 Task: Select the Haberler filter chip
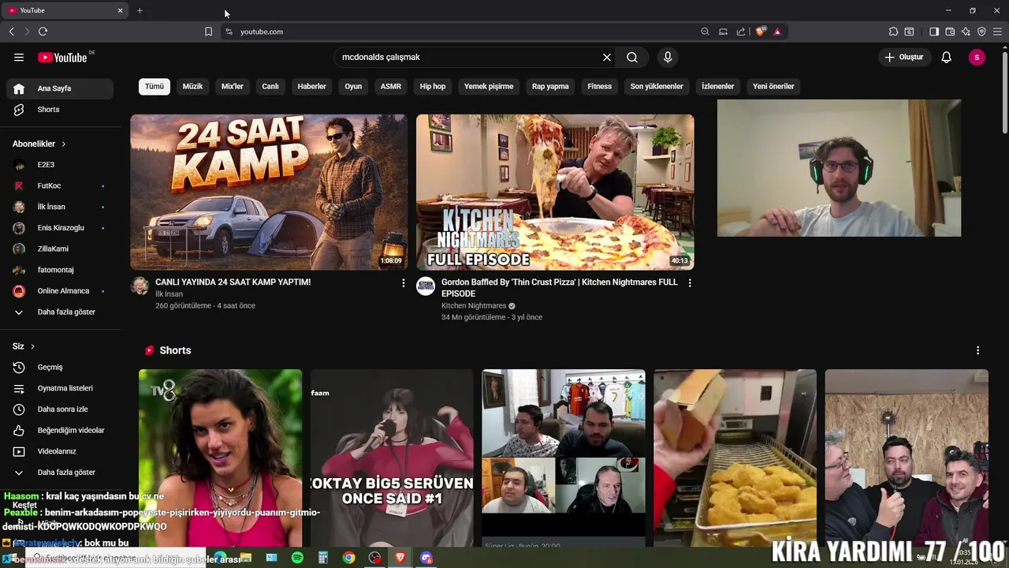click(x=311, y=86)
